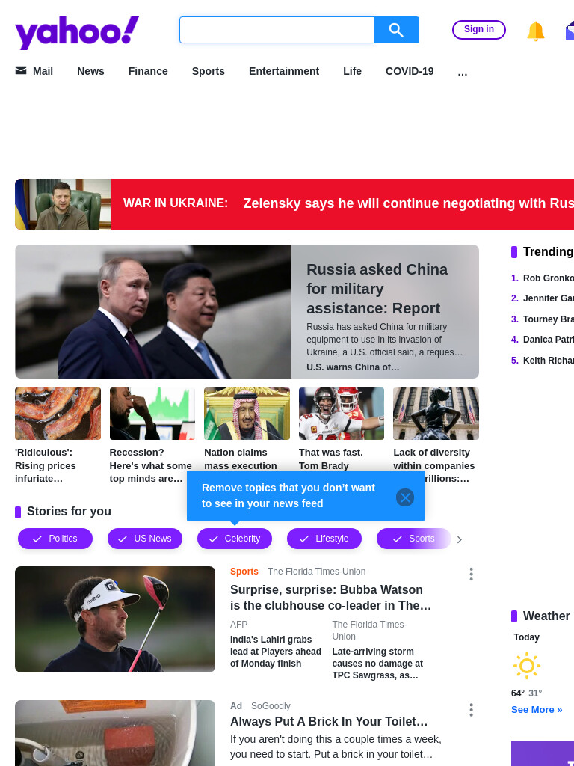
Task: Click trending item 3 Tourney
Action: click(548, 319)
